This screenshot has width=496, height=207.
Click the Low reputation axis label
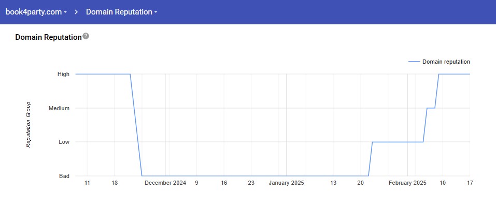64,142
